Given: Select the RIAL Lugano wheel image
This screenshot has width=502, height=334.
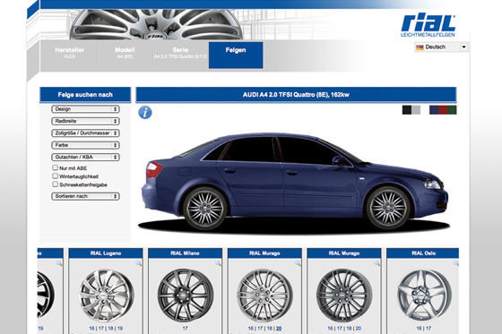Looking at the screenshot, I should point(106,295).
